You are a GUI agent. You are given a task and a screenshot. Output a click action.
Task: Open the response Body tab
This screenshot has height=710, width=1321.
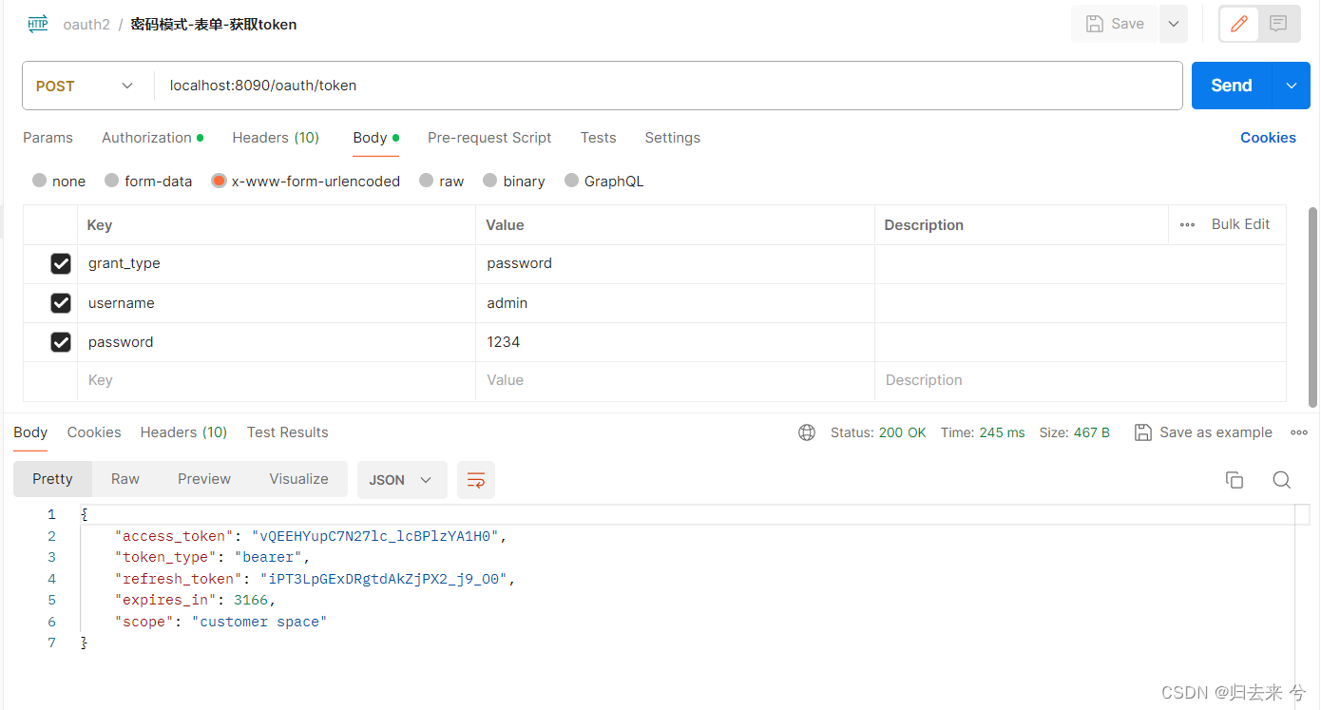click(x=30, y=432)
